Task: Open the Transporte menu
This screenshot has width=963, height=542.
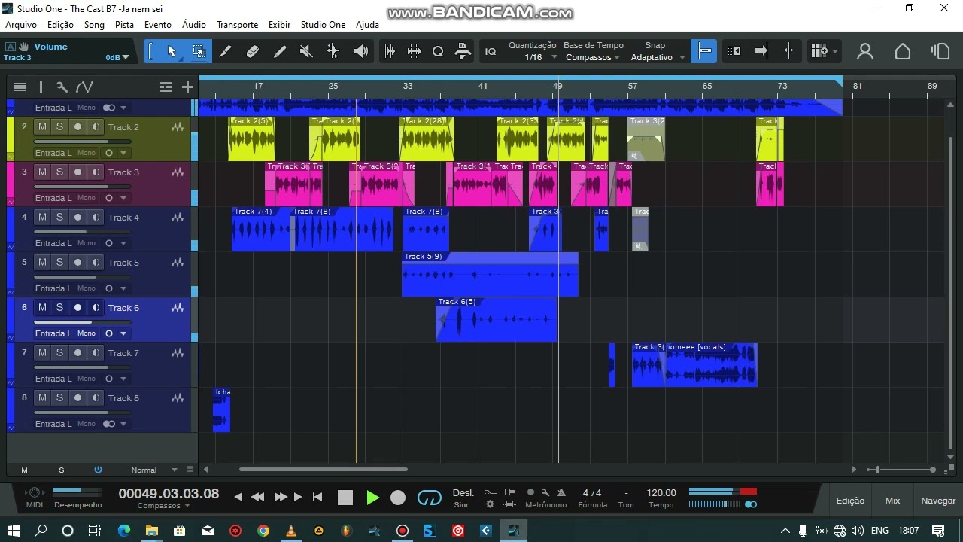Action: [x=237, y=25]
